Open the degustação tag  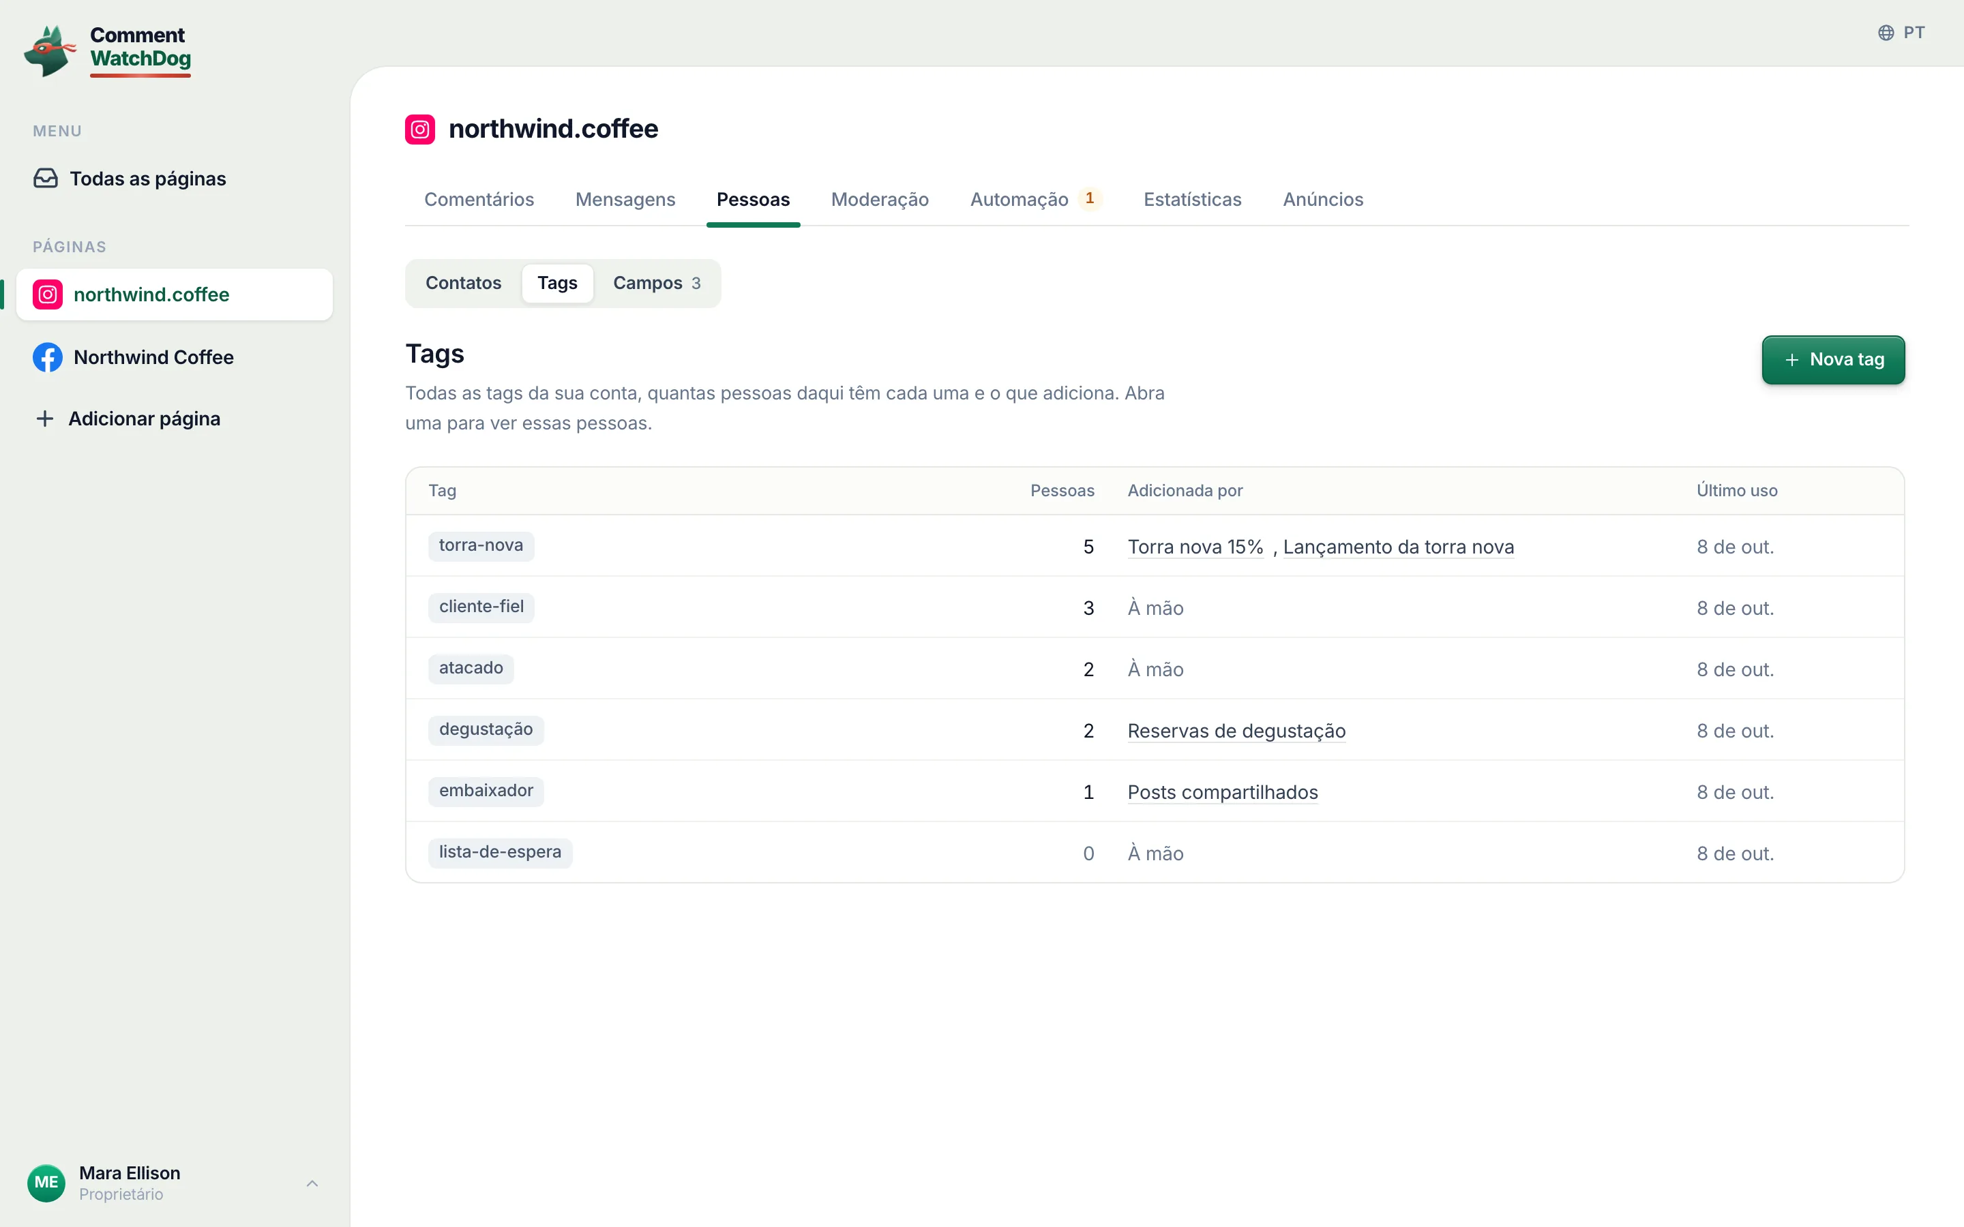coord(486,729)
